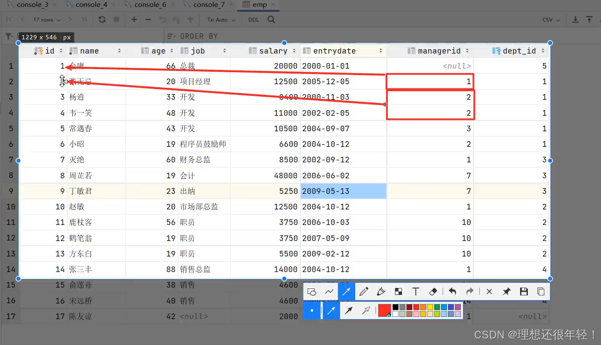Pick the line thickness dot option
The image size is (601, 345).
(x=312, y=310)
